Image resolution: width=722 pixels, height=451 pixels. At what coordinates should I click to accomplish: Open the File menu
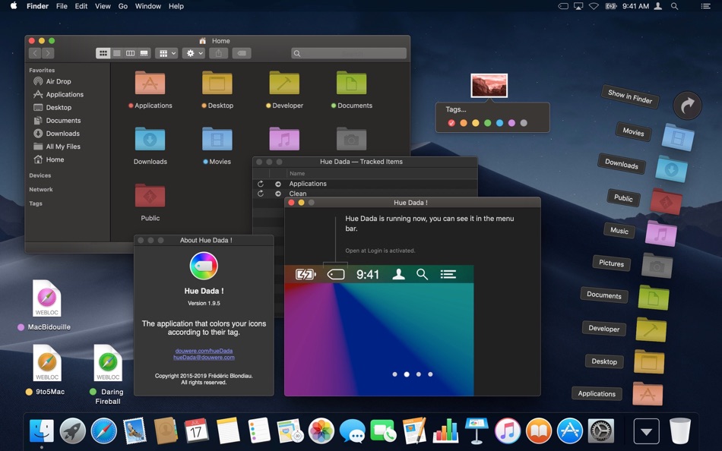pyautogui.click(x=62, y=6)
